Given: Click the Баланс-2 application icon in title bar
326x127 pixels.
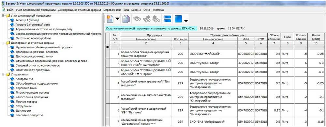Looking at the screenshot, I should click(2, 4).
